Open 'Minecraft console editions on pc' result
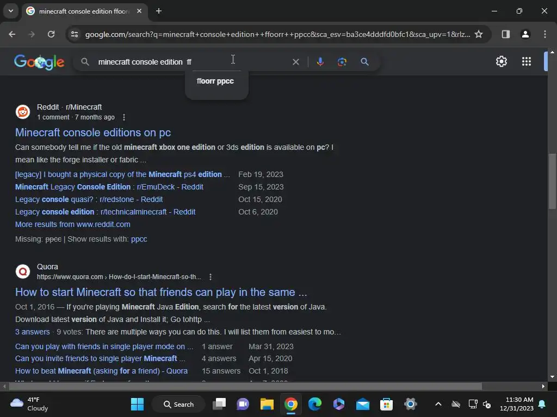The width and height of the screenshot is (557, 417). coord(93,132)
